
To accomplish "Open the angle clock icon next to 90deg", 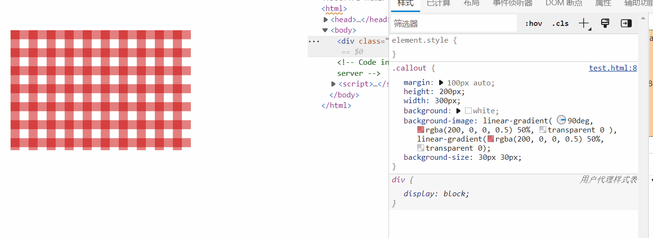I will 561,120.
